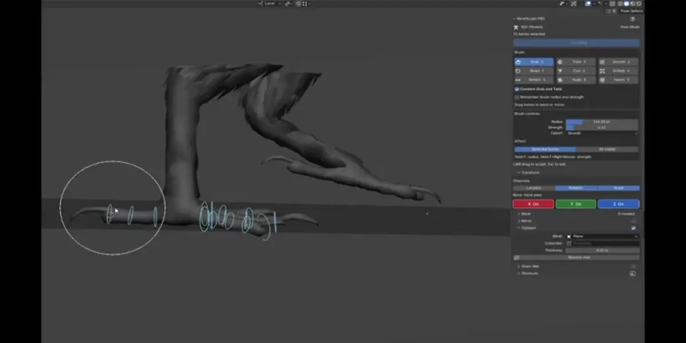Click the wide blue button under bones selected
Screen dimensions: 686x343
click(576, 43)
